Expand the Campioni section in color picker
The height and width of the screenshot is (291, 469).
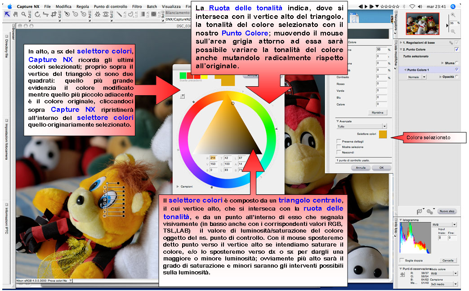(178, 186)
